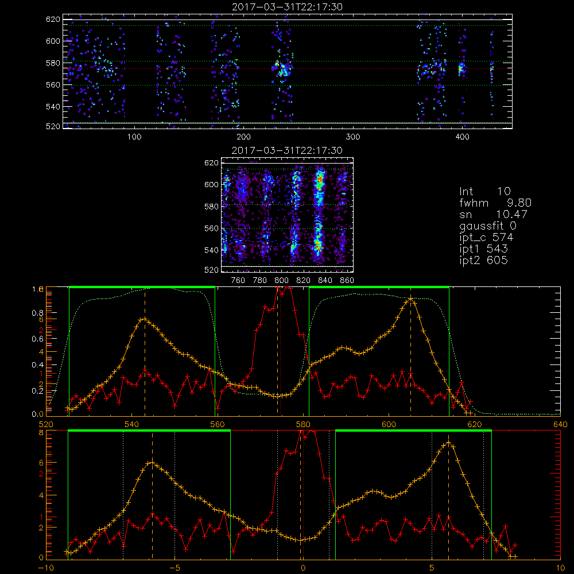
Task: Click x-axis label 300 of top spectrogram
Action: click(x=352, y=137)
